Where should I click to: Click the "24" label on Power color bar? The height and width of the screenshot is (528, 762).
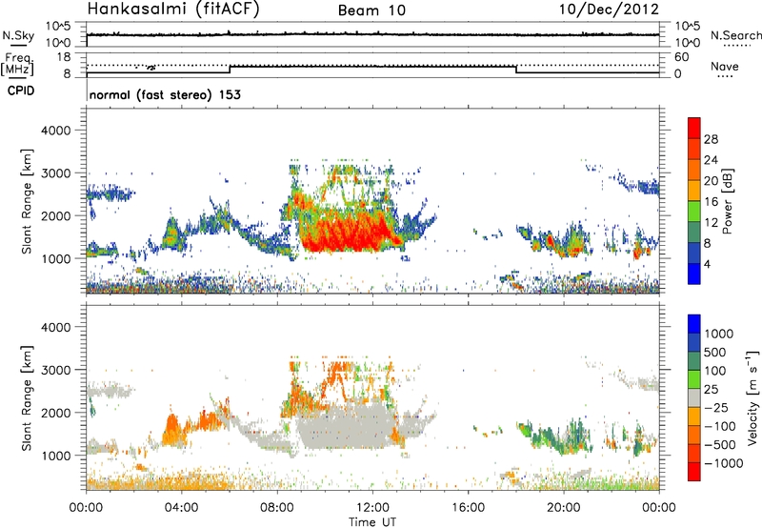(x=711, y=160)
